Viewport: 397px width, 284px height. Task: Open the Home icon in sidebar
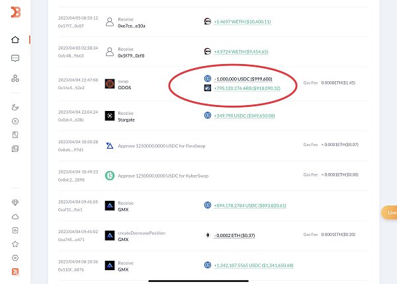click(x=15, y=40)
